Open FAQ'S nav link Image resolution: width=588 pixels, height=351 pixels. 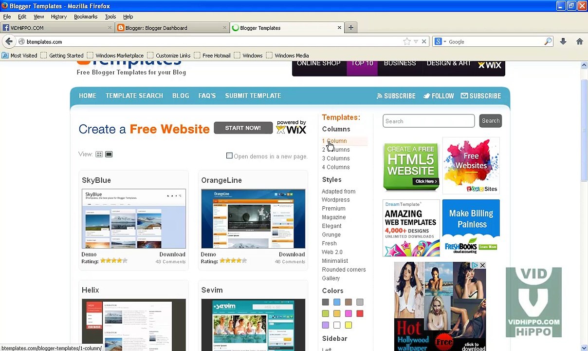pyautogui.click(x=207, y=96)
